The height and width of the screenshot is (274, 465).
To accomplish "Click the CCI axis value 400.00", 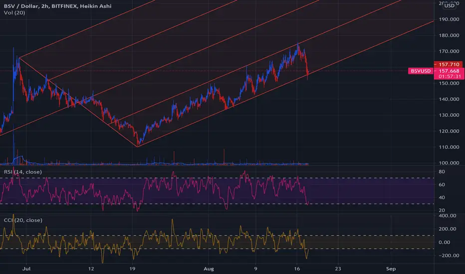I will (447, 216).
